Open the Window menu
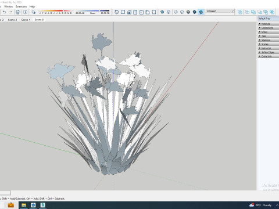 [x=8, y=6]
